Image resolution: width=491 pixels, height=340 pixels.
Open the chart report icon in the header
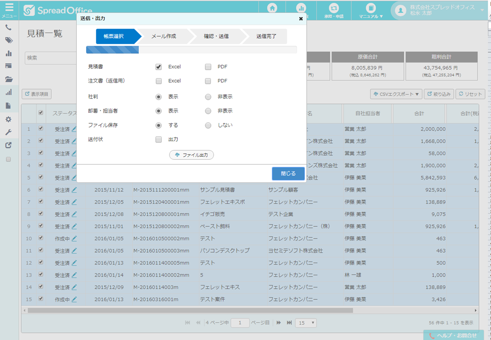click(301, 8)
